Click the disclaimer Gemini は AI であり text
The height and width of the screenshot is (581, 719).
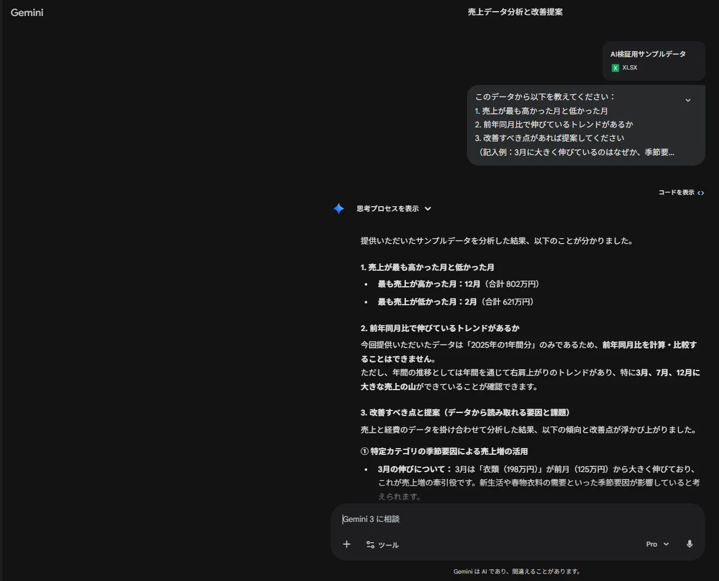click(518, 571)
